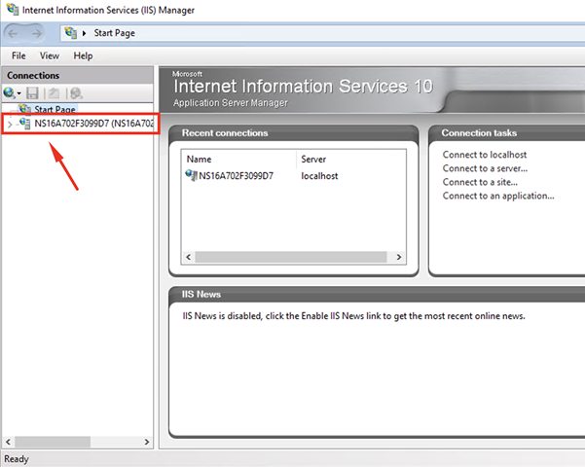Select Start Page in the address bar

coord(114,33)
